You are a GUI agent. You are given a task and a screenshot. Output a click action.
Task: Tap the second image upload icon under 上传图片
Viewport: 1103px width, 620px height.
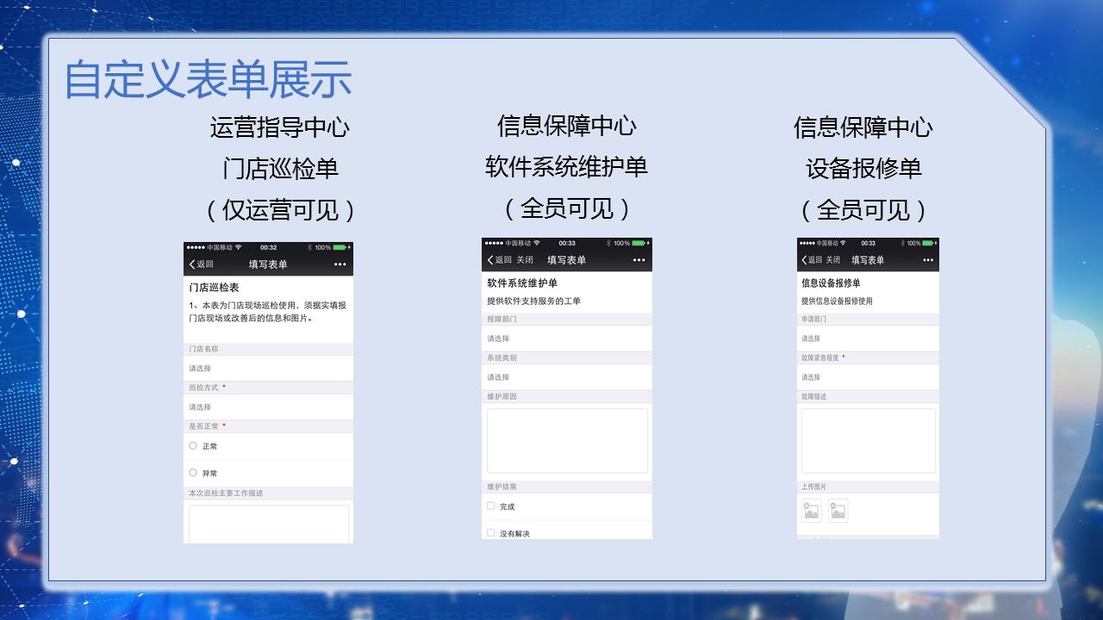point(837,510)
